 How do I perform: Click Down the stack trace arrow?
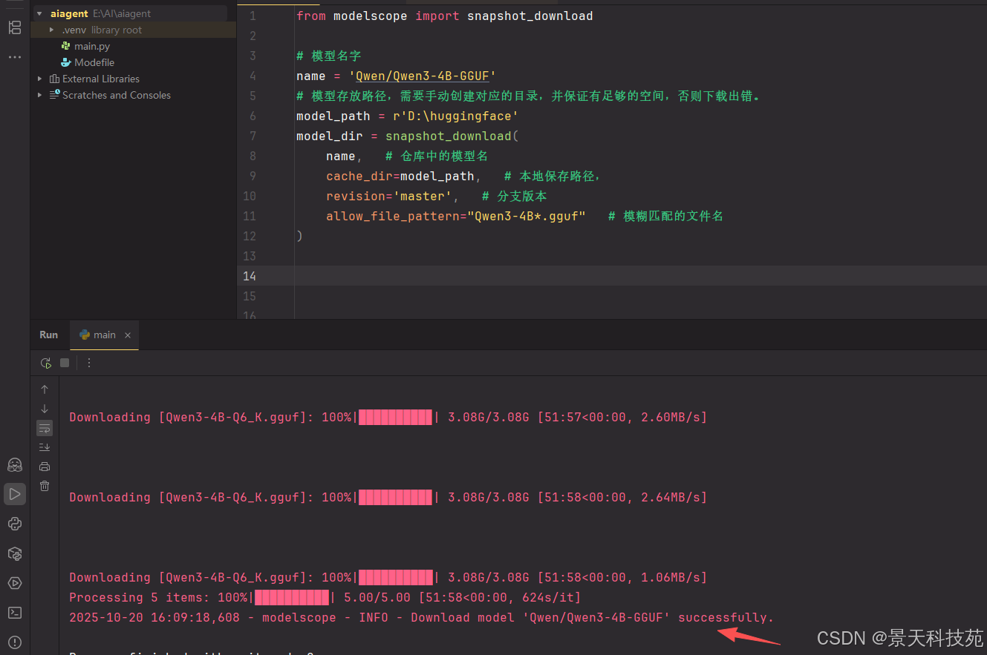pos(45,409)
